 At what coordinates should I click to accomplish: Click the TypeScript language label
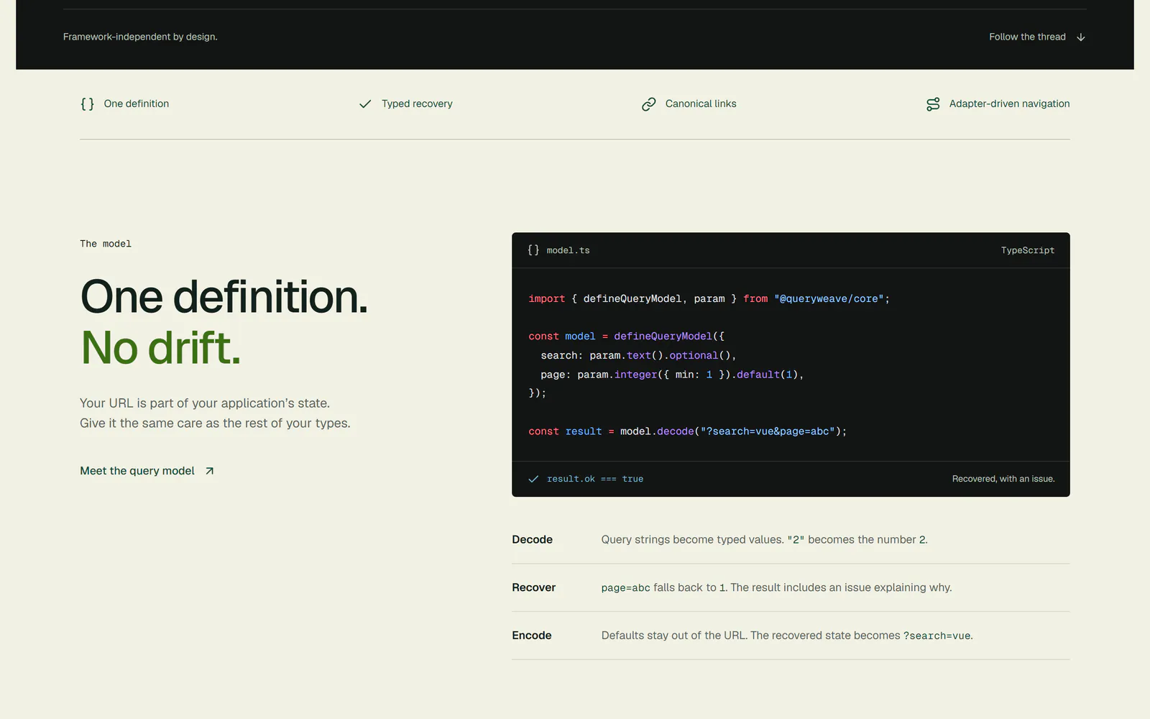(1028, 250)
